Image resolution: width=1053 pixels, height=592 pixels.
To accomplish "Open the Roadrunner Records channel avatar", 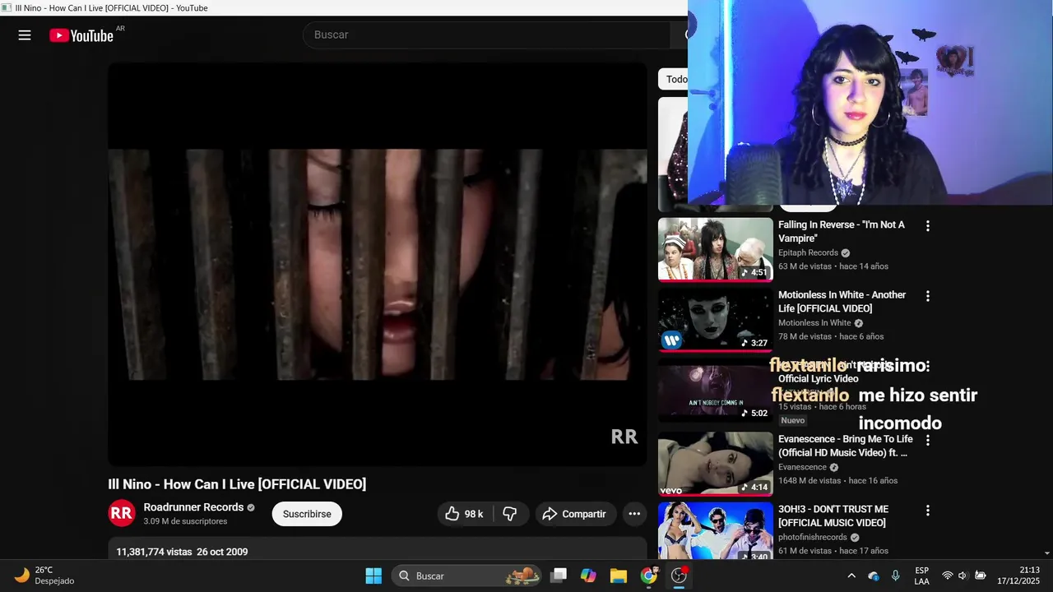I will click(x=122, y=513).
